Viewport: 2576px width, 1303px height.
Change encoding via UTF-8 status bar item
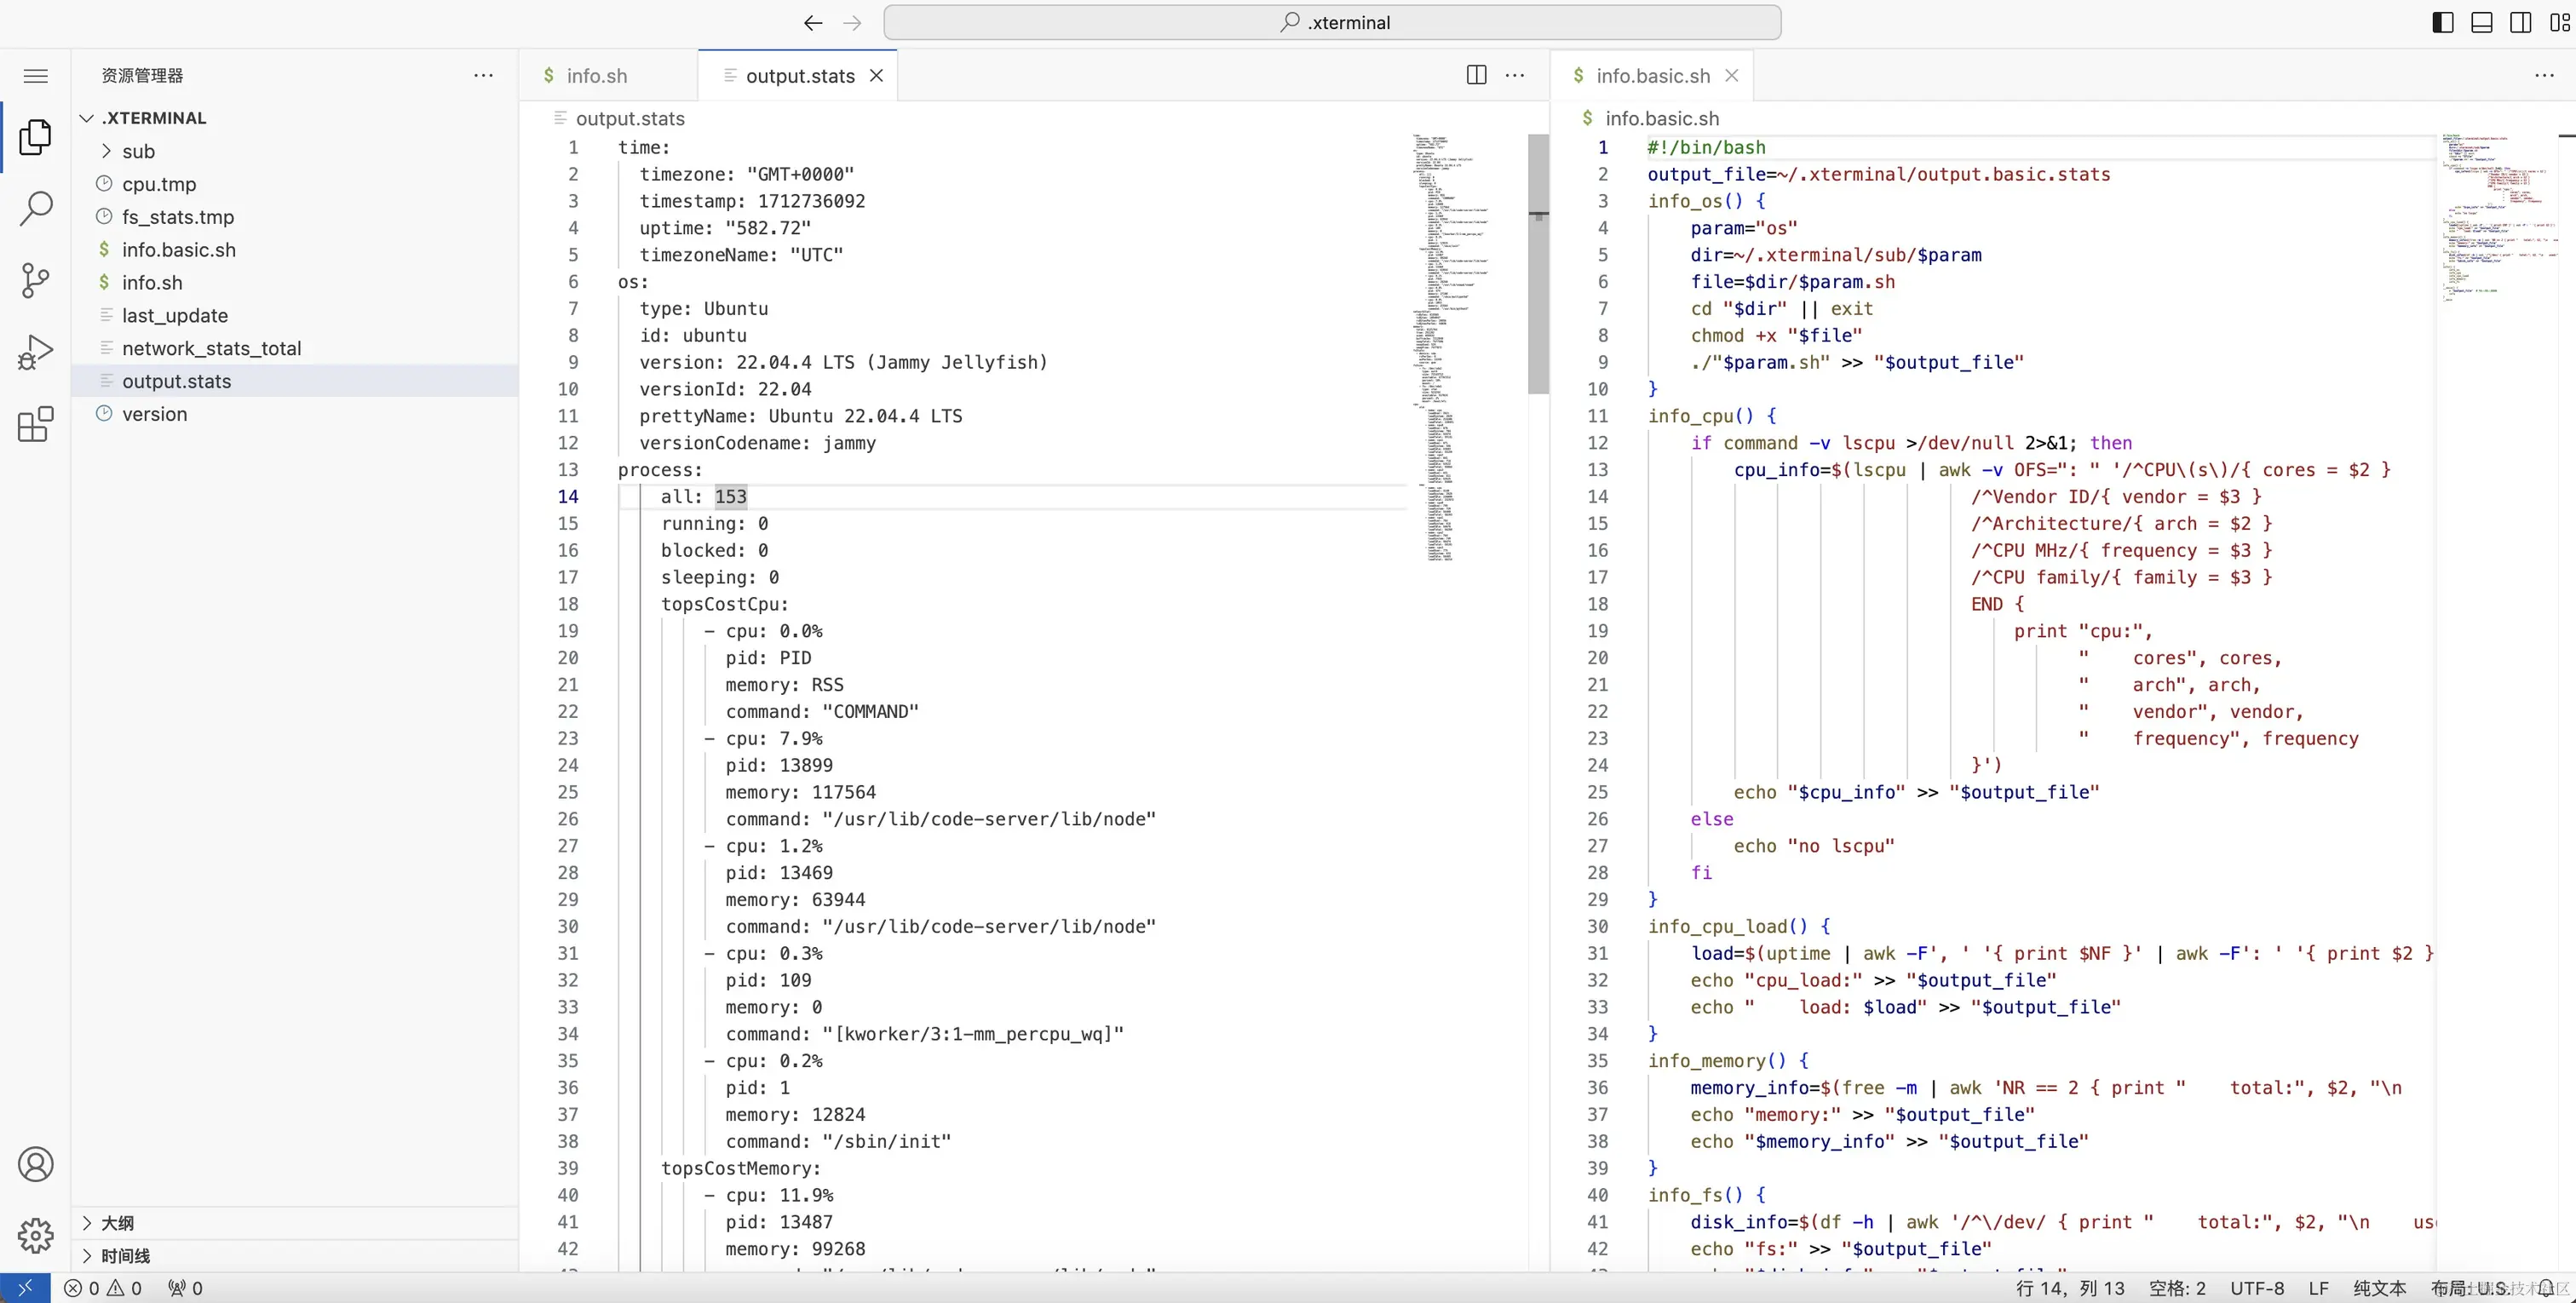click(x=2257, y=1288)
